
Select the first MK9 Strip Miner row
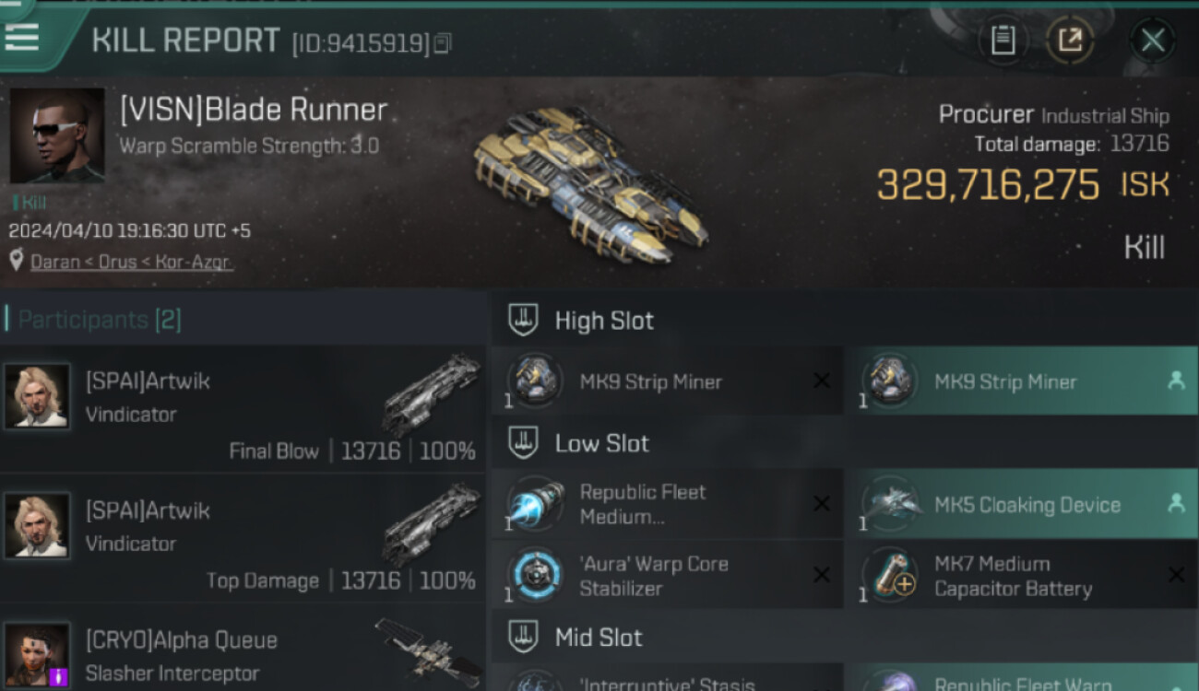click(x=667, y=381)
